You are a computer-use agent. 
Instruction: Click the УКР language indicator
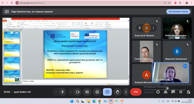168,101
